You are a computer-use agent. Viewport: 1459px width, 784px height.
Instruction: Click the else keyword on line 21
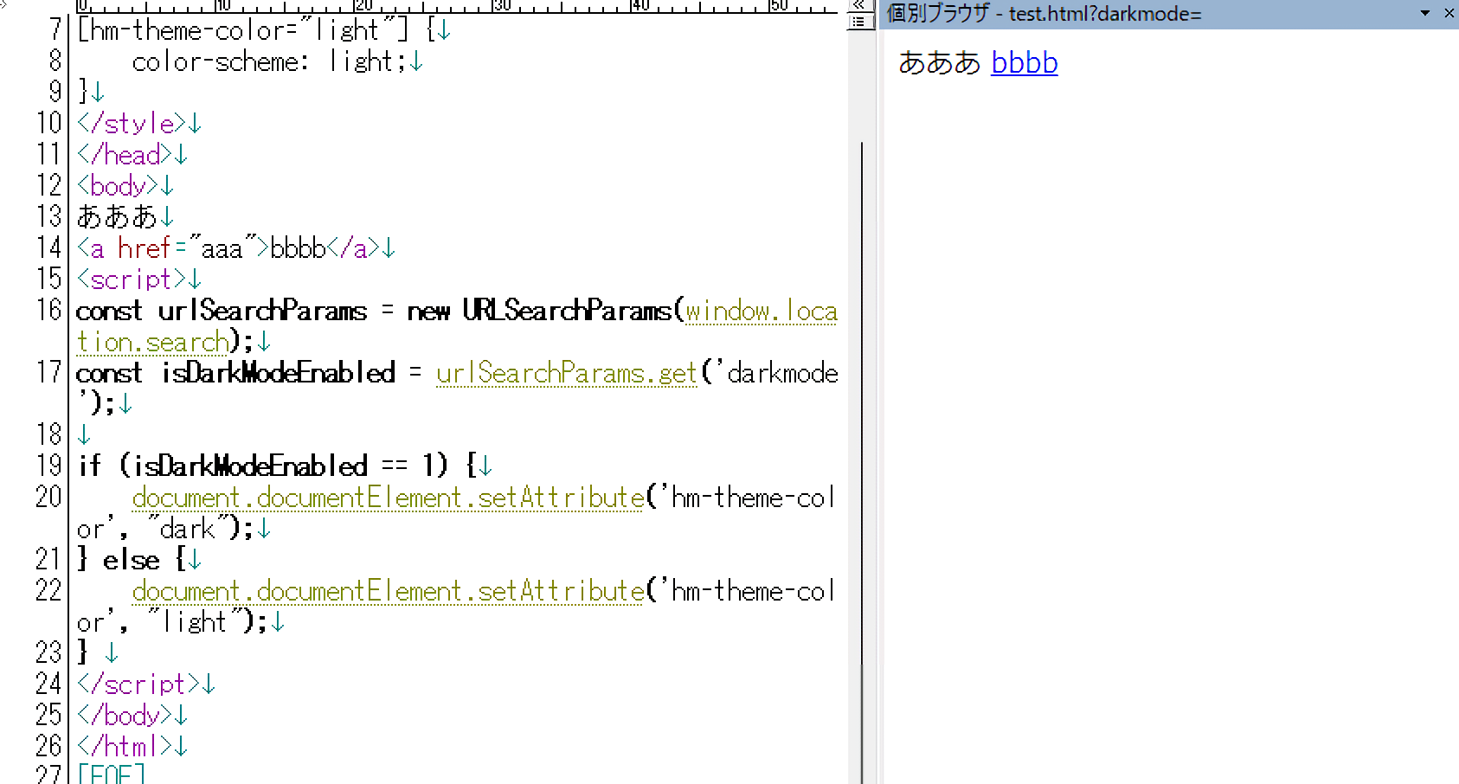pos(132,560)
